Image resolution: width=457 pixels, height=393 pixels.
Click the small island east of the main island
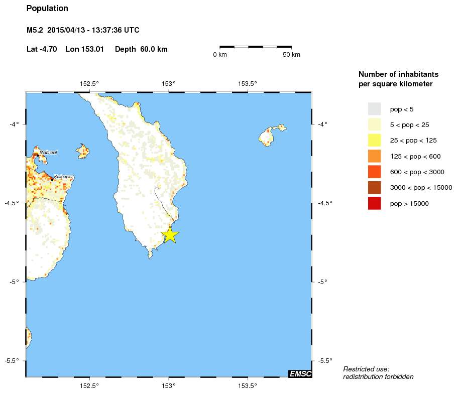(271, 135)
